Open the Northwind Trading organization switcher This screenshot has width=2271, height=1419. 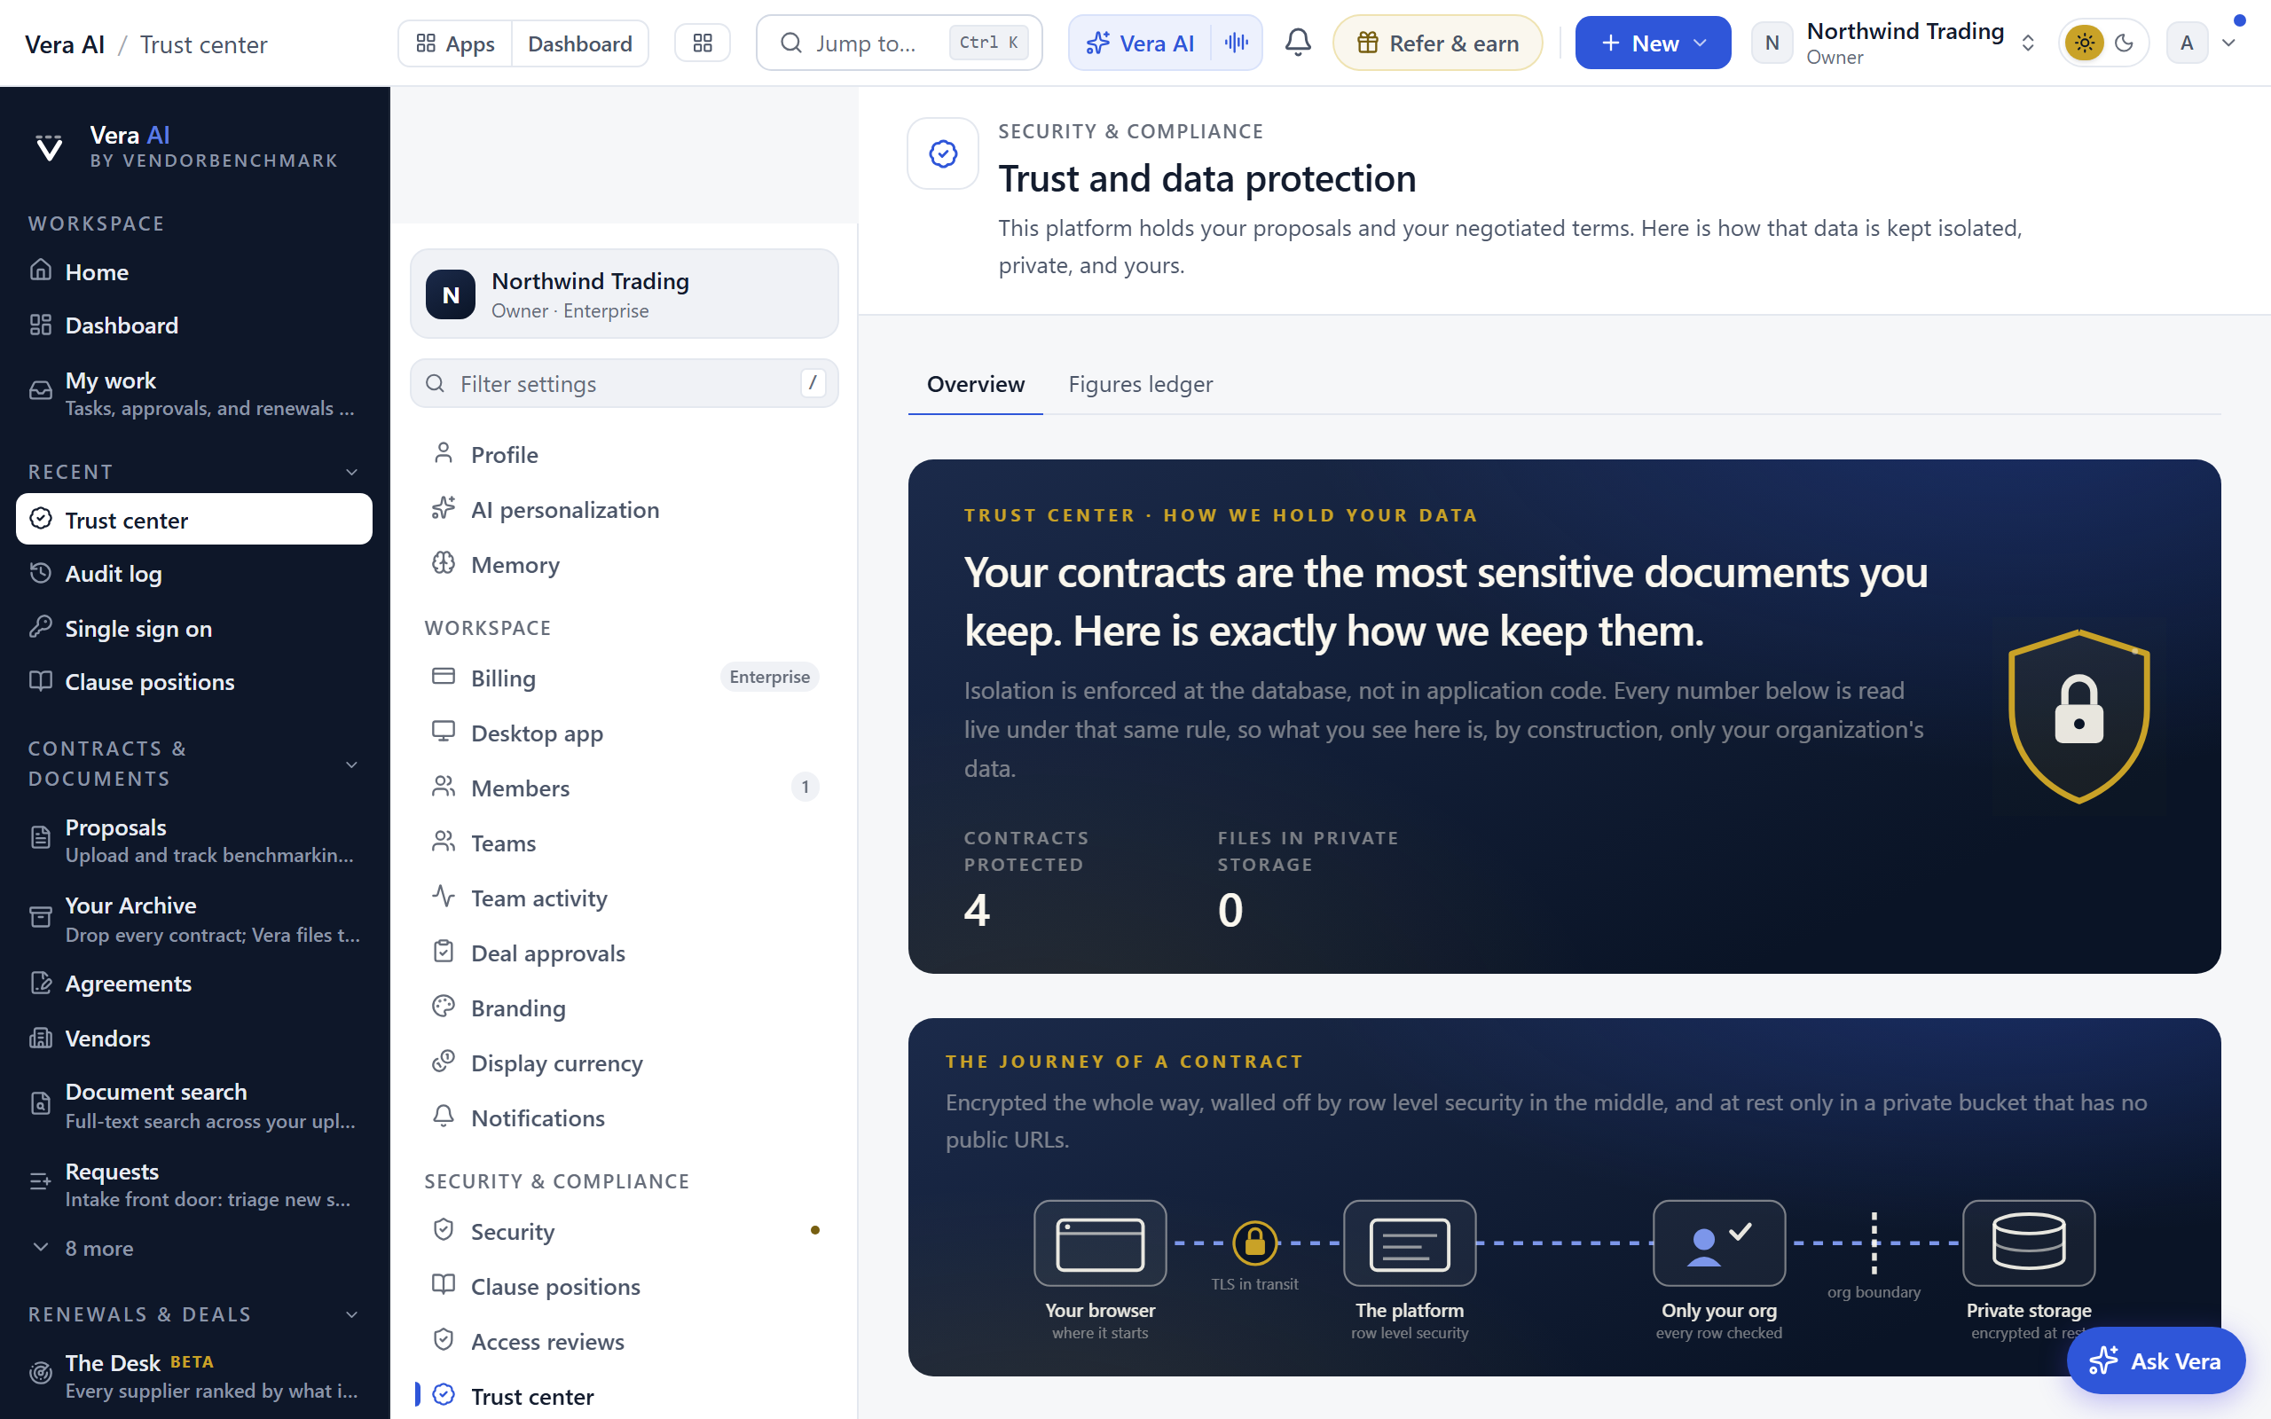(x=1895, y=43)
